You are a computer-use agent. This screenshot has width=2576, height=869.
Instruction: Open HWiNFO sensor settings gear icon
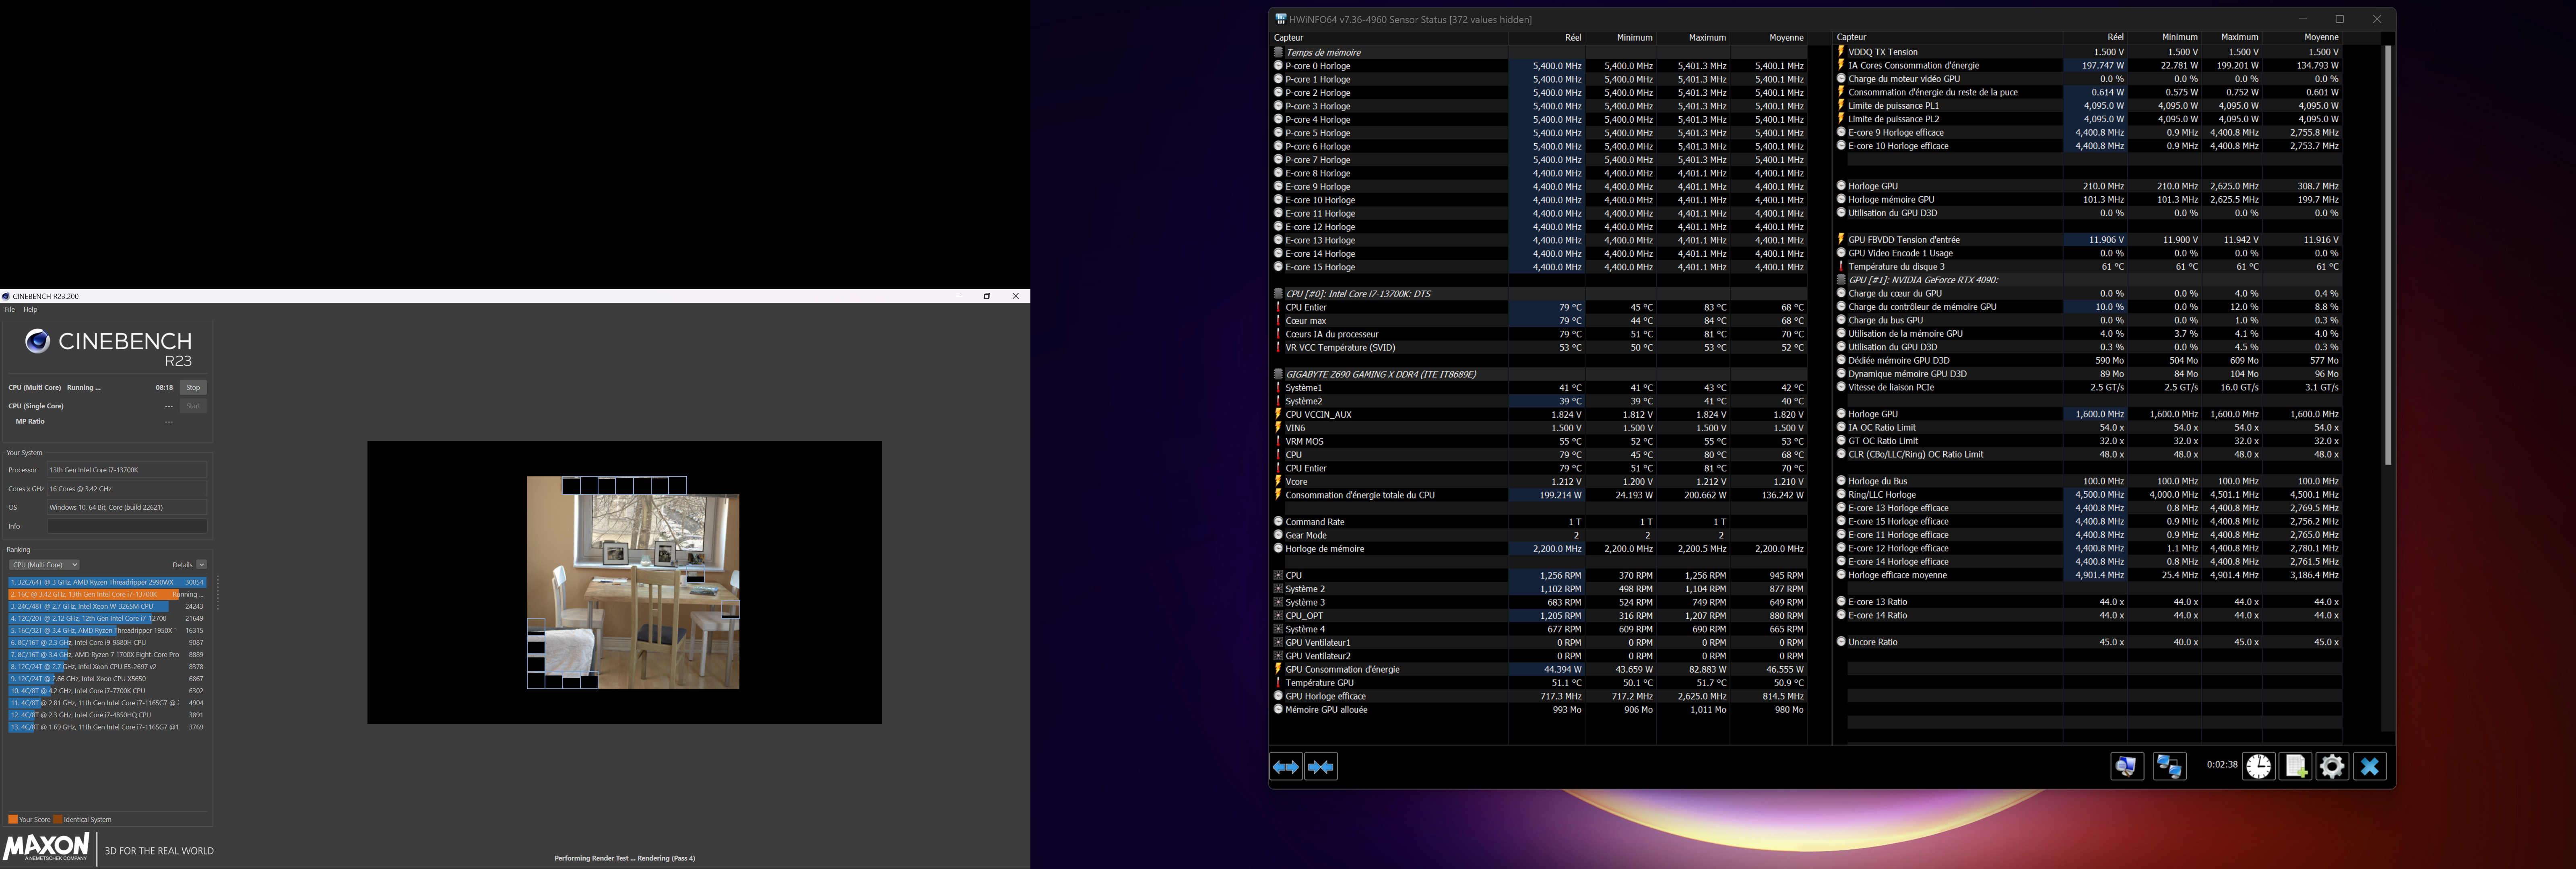point(2332,767)
